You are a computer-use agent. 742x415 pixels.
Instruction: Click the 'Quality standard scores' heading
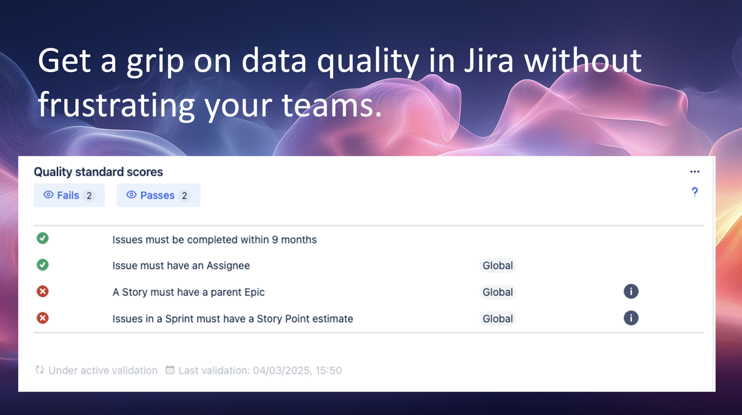tap(98, 172)
